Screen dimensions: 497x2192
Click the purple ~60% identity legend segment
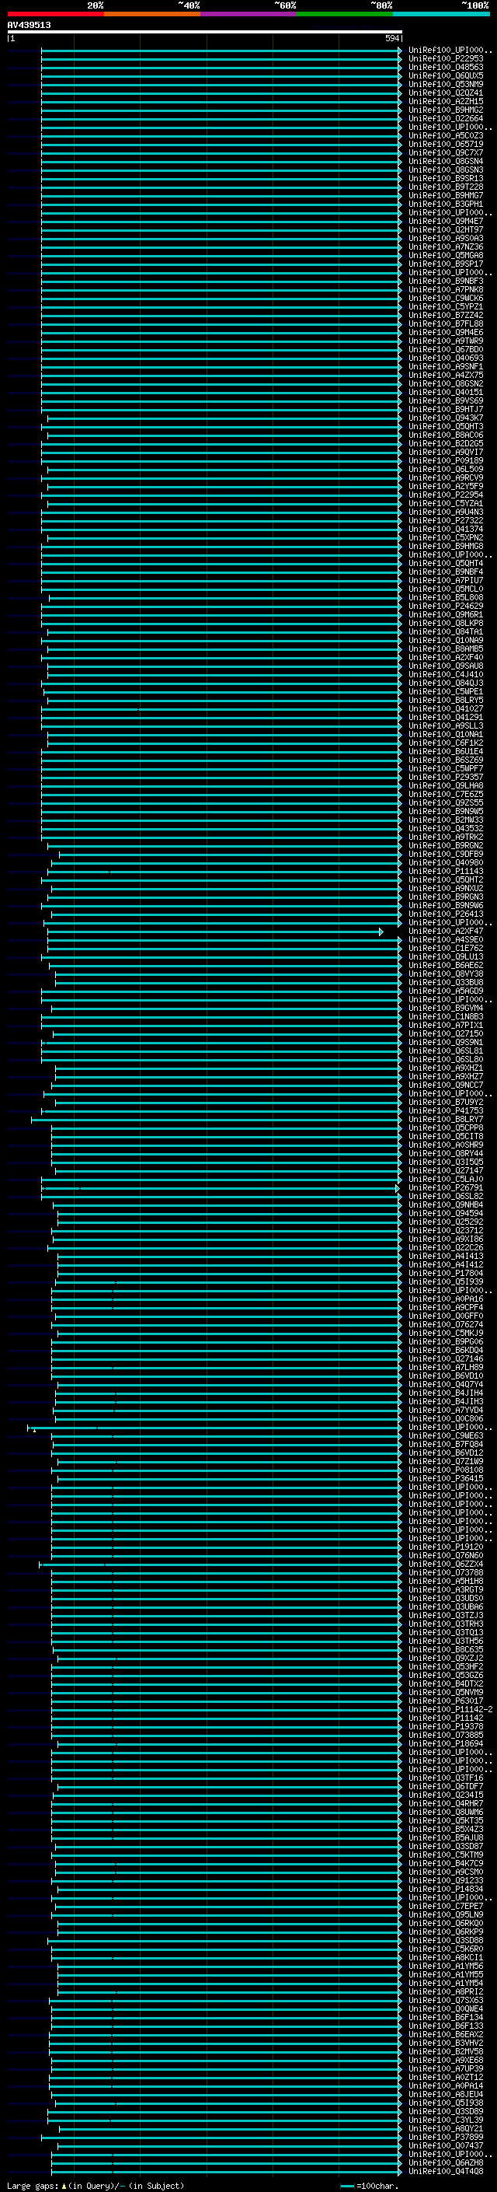[x=248, y=14]
